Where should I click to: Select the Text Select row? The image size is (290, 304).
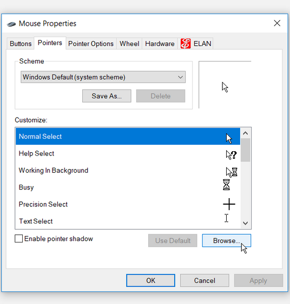[x=128, y=221]
